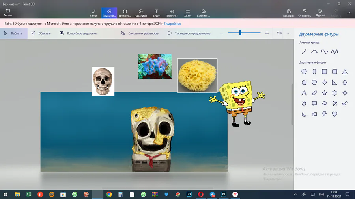Pick the four-pointed star shape
355x199 pixels.
click(345, 93)
